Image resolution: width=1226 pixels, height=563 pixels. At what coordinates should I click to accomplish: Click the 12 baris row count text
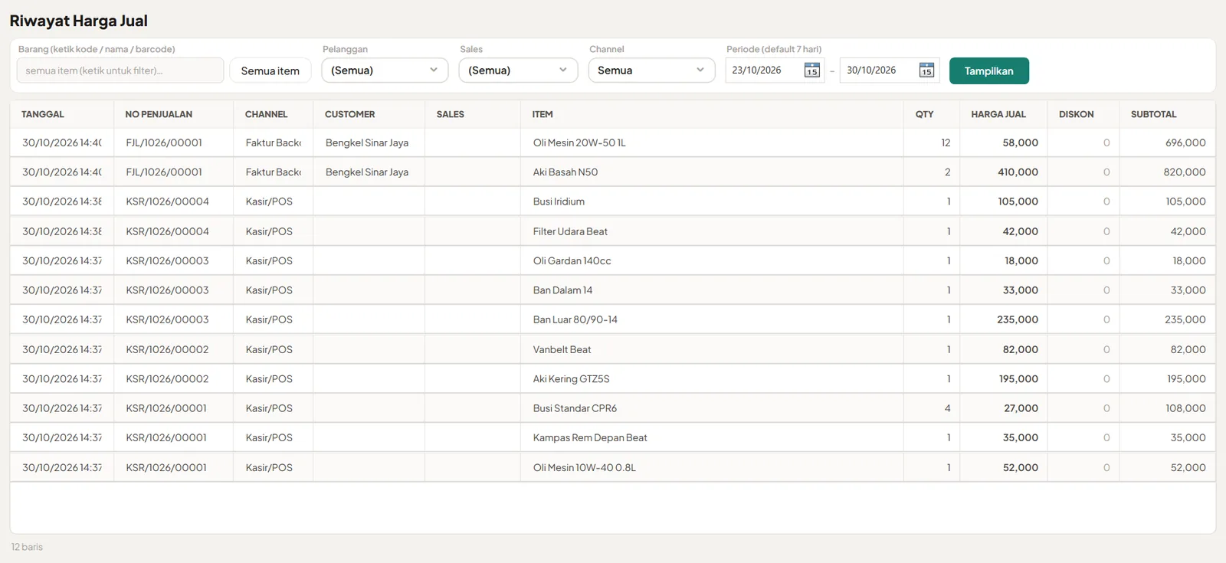tap(27, 547)
